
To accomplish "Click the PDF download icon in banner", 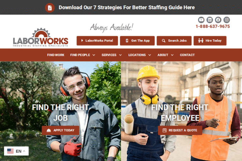I will pos(50,8).
